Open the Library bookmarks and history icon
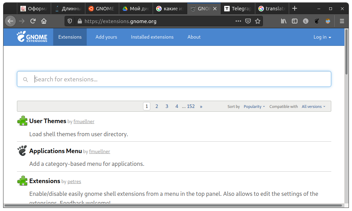This screenshot has height=211, width=352. click(x=284, y=21)
